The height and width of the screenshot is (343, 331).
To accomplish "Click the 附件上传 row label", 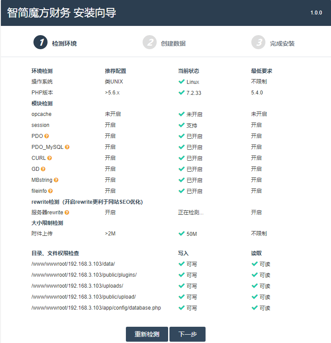I will coord(42,234).
